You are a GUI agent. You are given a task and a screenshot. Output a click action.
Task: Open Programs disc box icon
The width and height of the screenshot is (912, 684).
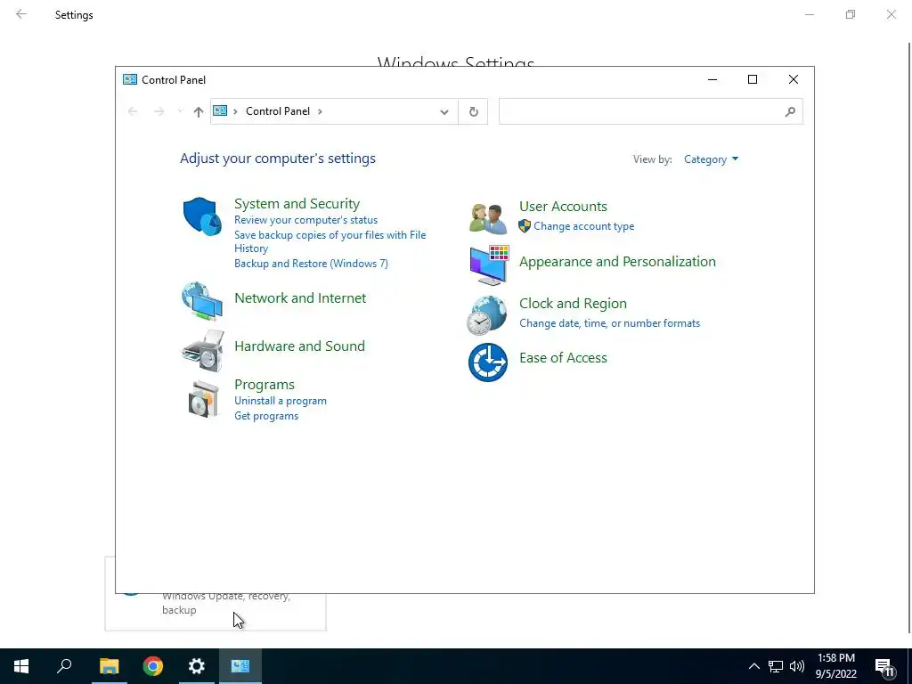coord(204,399)
